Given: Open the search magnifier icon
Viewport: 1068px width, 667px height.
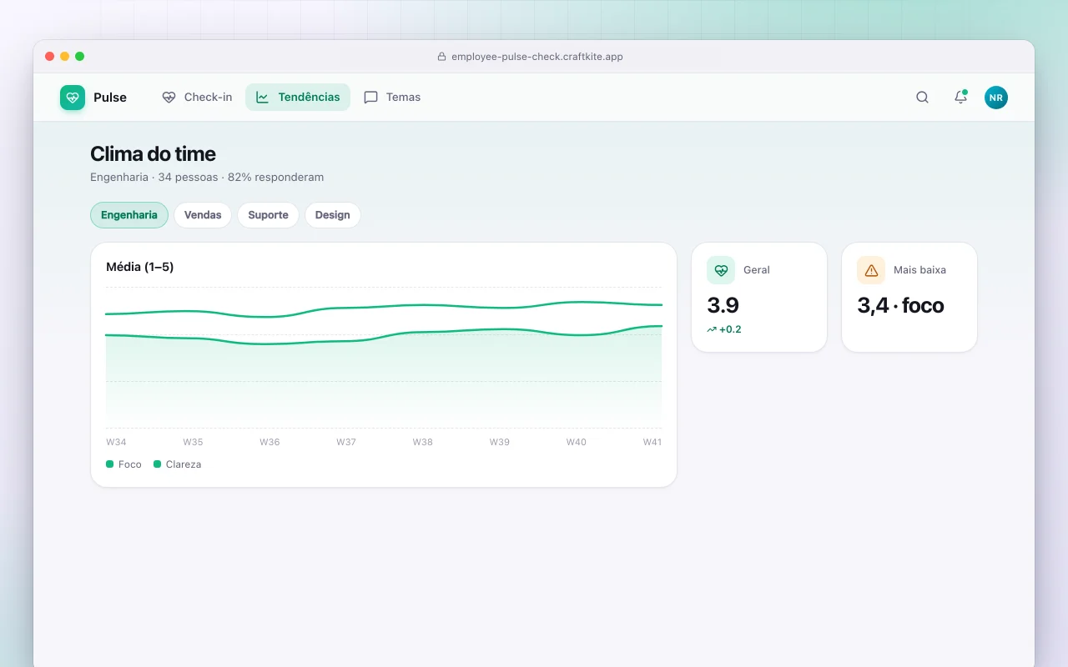Looking at the screenshot, I should click(x=922, y=98).
